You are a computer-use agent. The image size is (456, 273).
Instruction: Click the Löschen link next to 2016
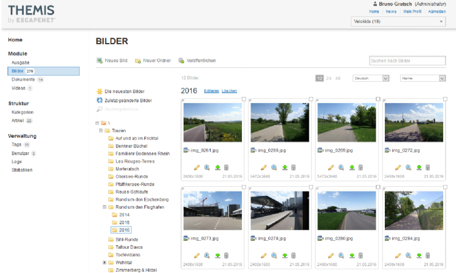click(x=229, y=91)
